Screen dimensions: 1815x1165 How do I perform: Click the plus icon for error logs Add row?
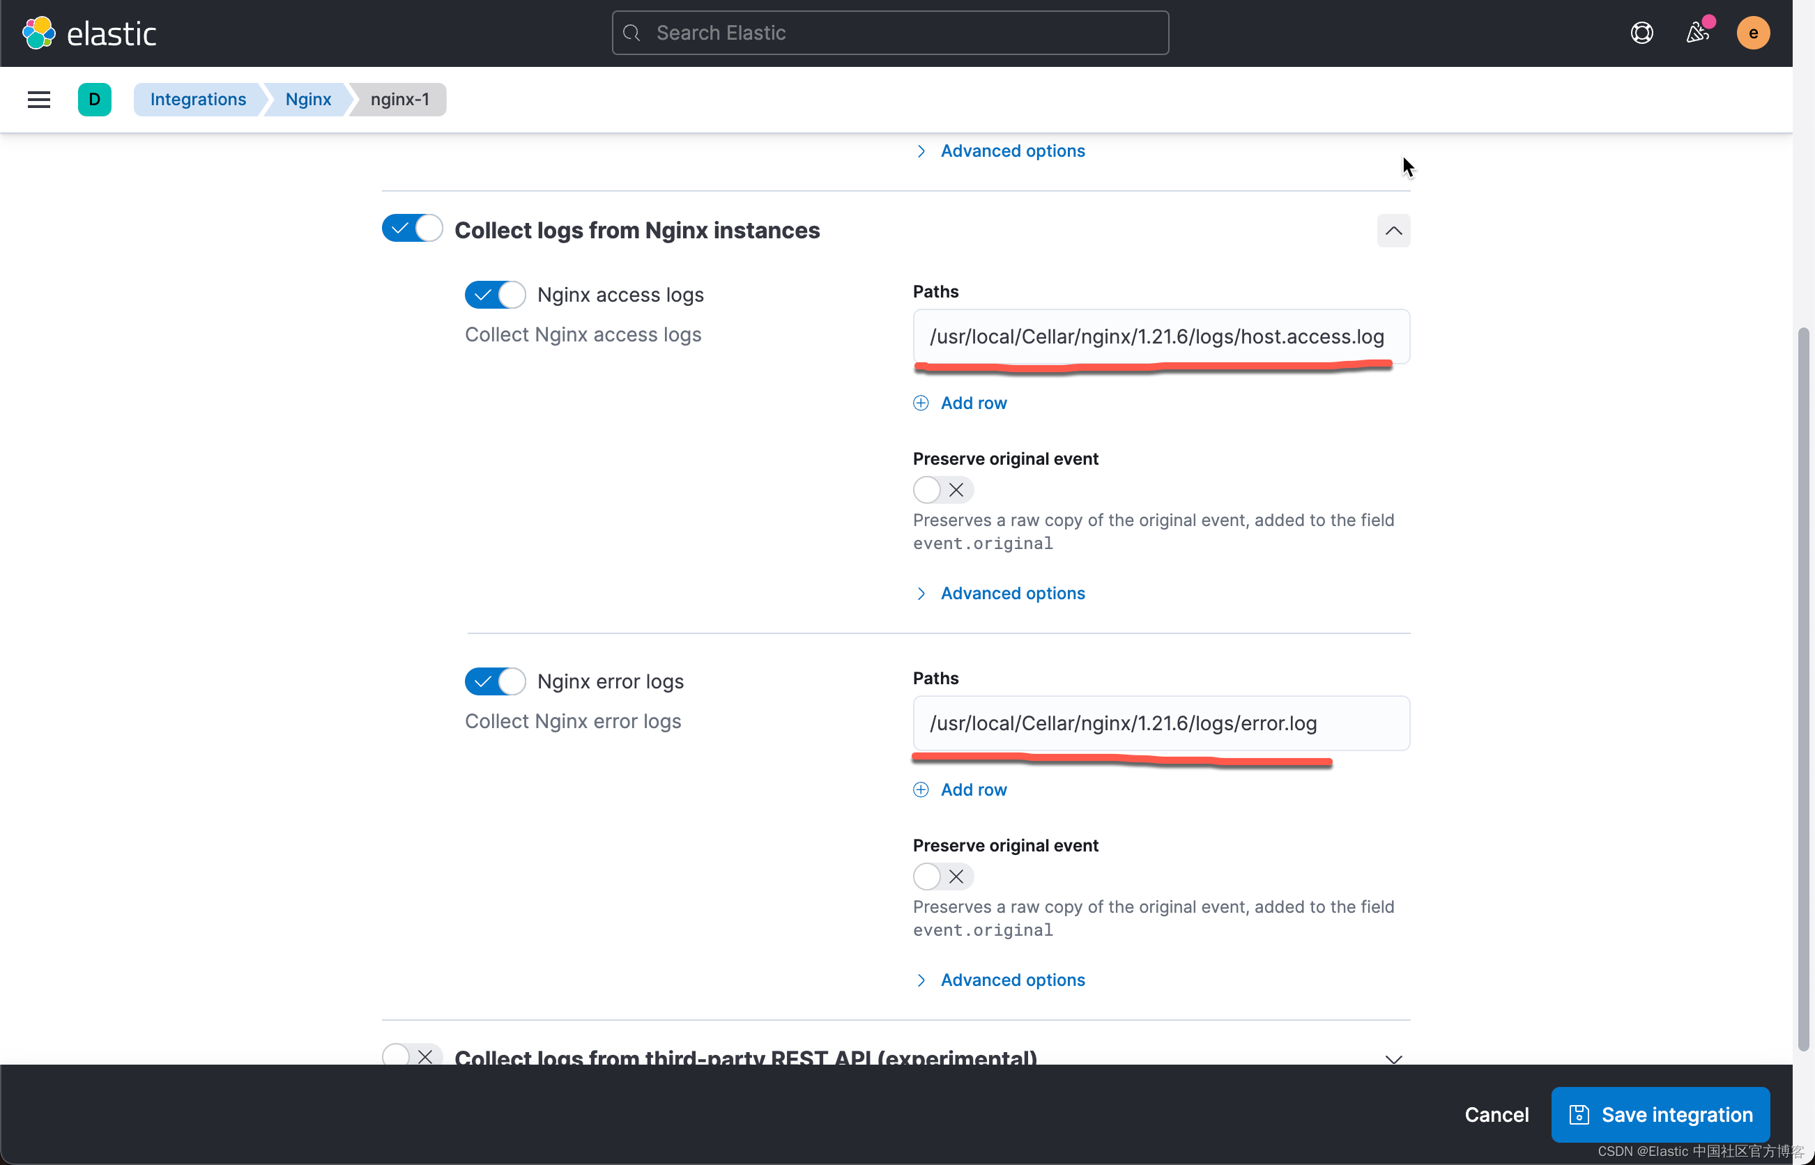921,789
